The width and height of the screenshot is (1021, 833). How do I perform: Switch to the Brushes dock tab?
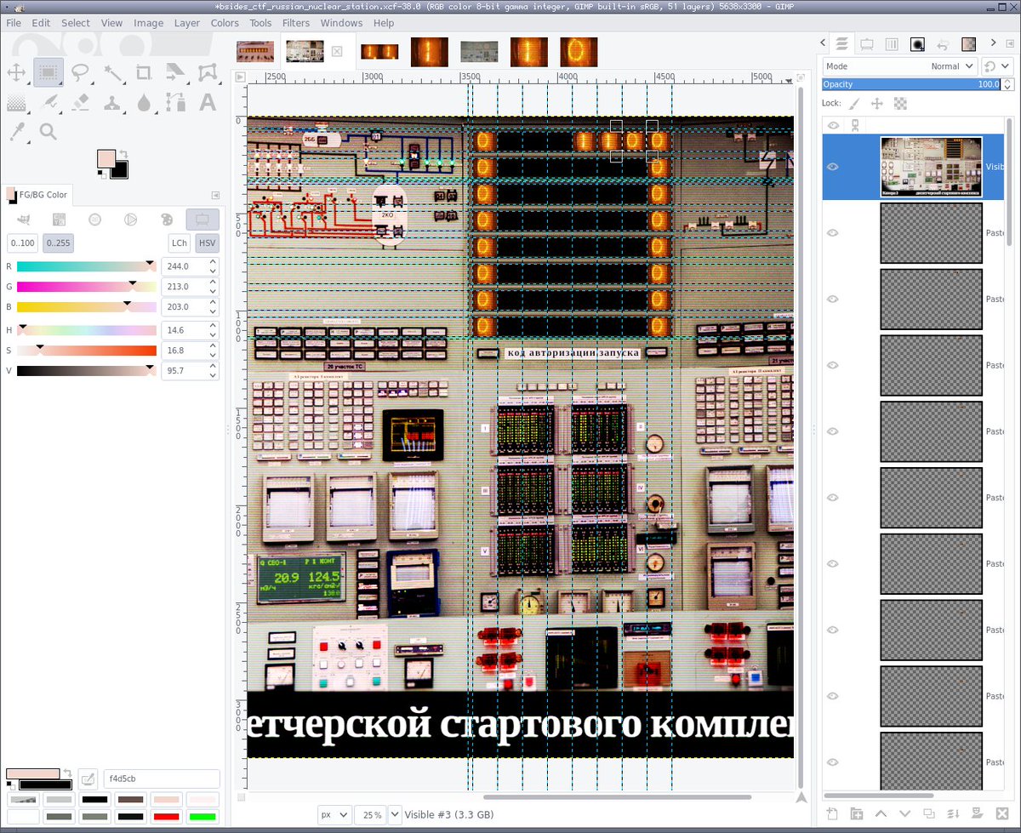(918, 43)
